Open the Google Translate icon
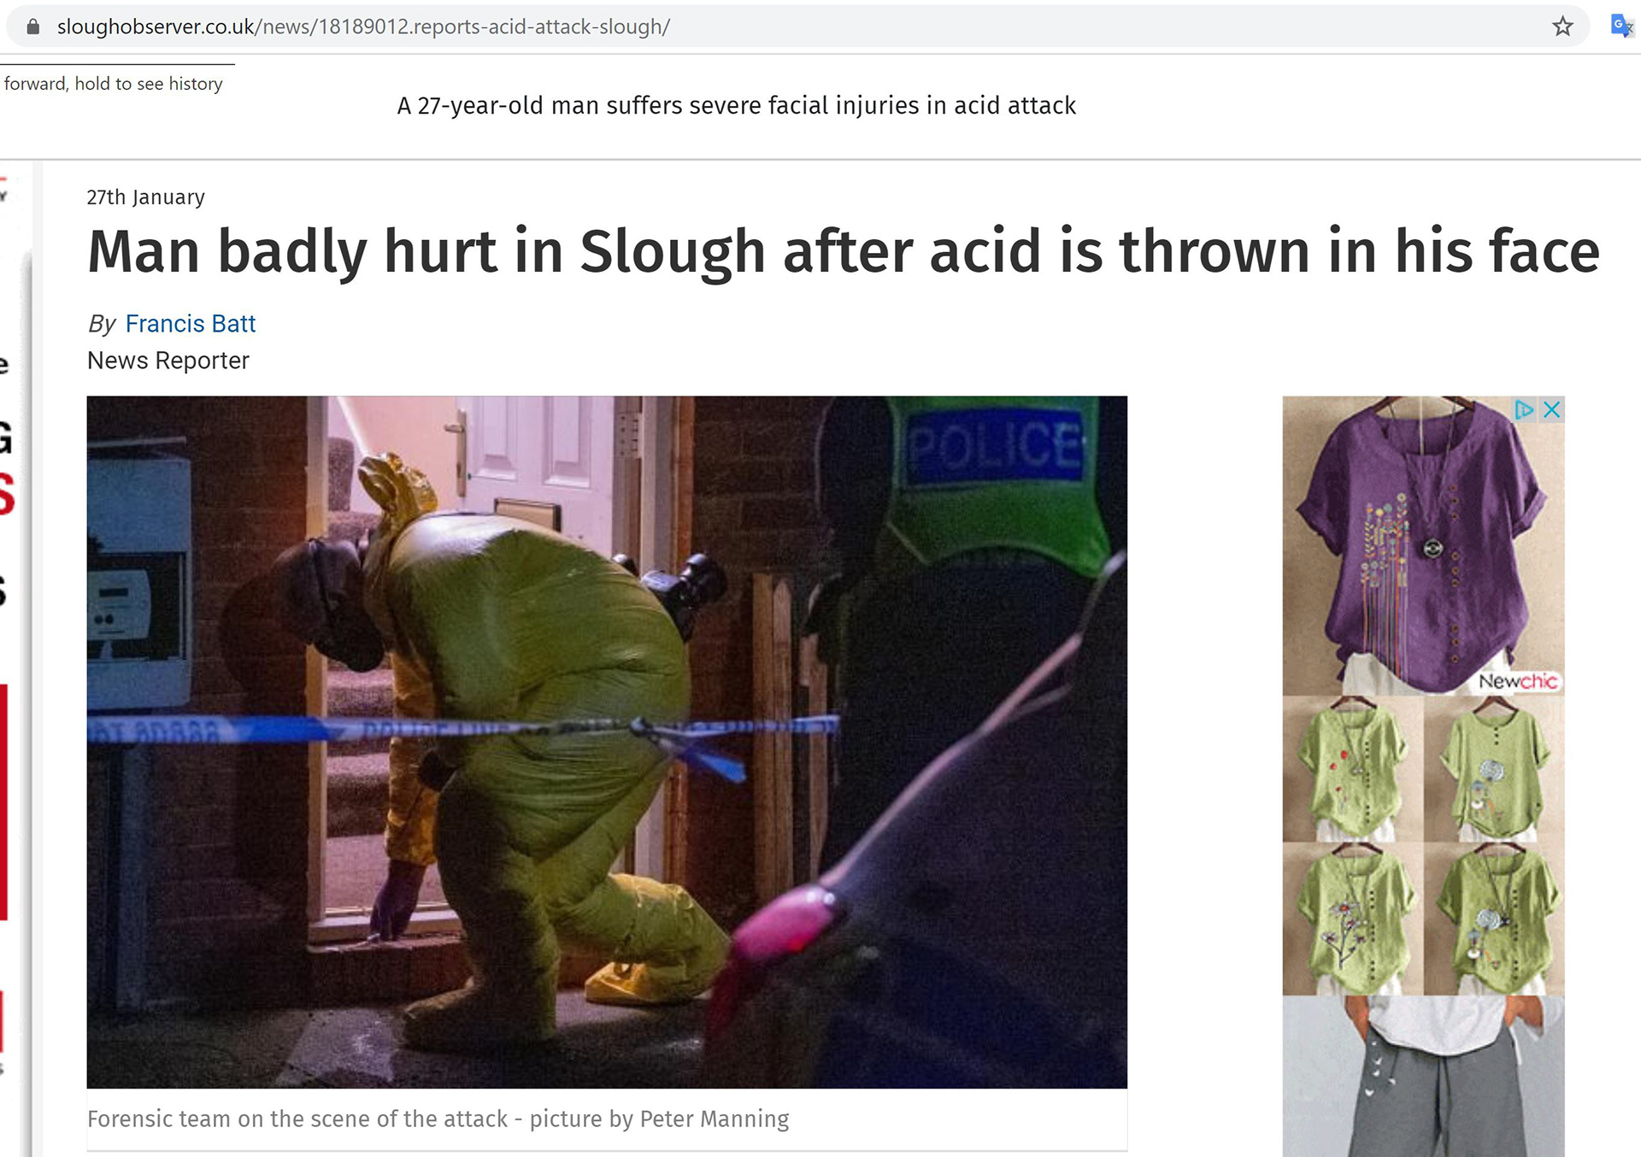Viewport: 1641px width, 1157px height. click(1621, 26)
